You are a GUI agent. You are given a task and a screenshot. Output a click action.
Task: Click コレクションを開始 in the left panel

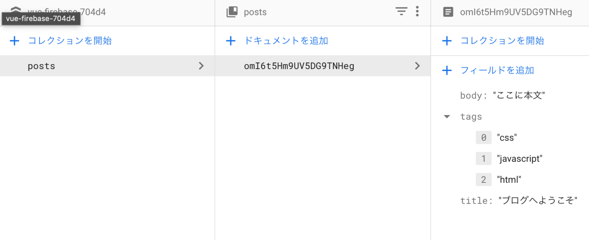(x=69, y=41)
